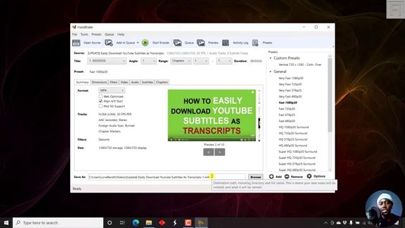Open the Range type Chapters dropdown
405x228 pixels.
181,61
